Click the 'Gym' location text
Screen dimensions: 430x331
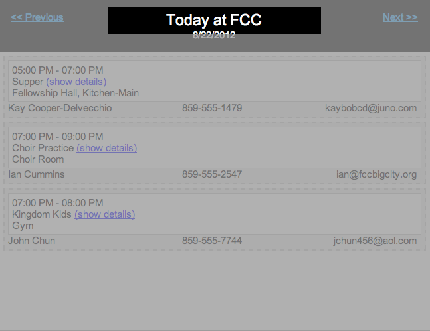(23, 226)
